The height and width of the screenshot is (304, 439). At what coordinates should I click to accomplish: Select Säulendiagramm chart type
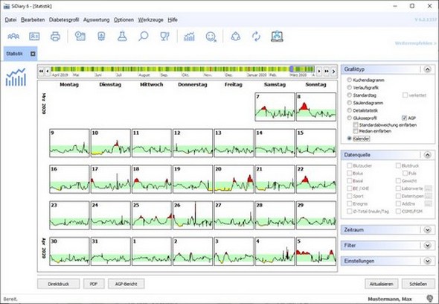[x=349, y=103]
